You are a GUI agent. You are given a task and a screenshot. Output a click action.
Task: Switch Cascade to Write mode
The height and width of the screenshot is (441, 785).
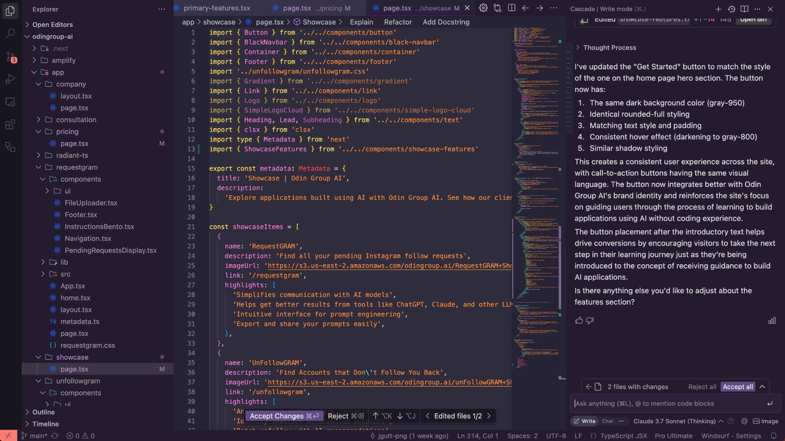584,421
